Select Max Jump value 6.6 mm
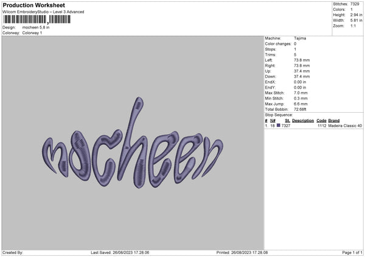The height and width of the screenshot is (257, 365). click(301, 104)
